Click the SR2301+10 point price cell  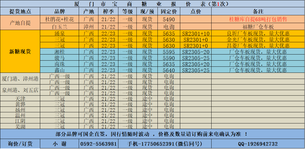point(195,34)
